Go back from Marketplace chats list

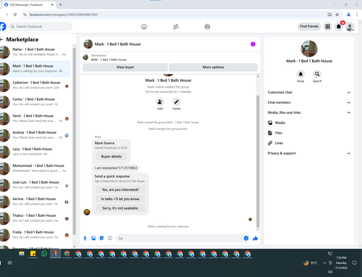click(x=1, y=39)
